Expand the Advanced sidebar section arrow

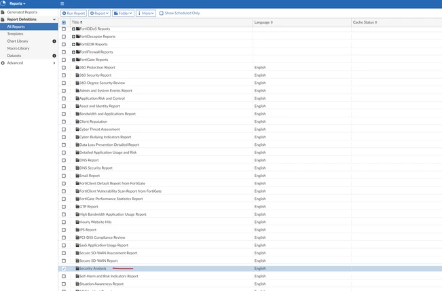(54, 63)
